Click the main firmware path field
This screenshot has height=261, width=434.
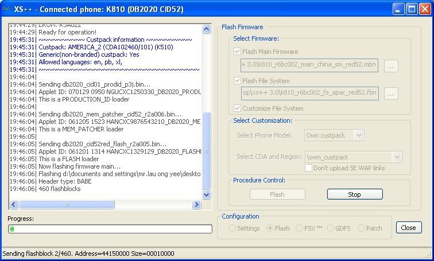[x=309, y=65]
